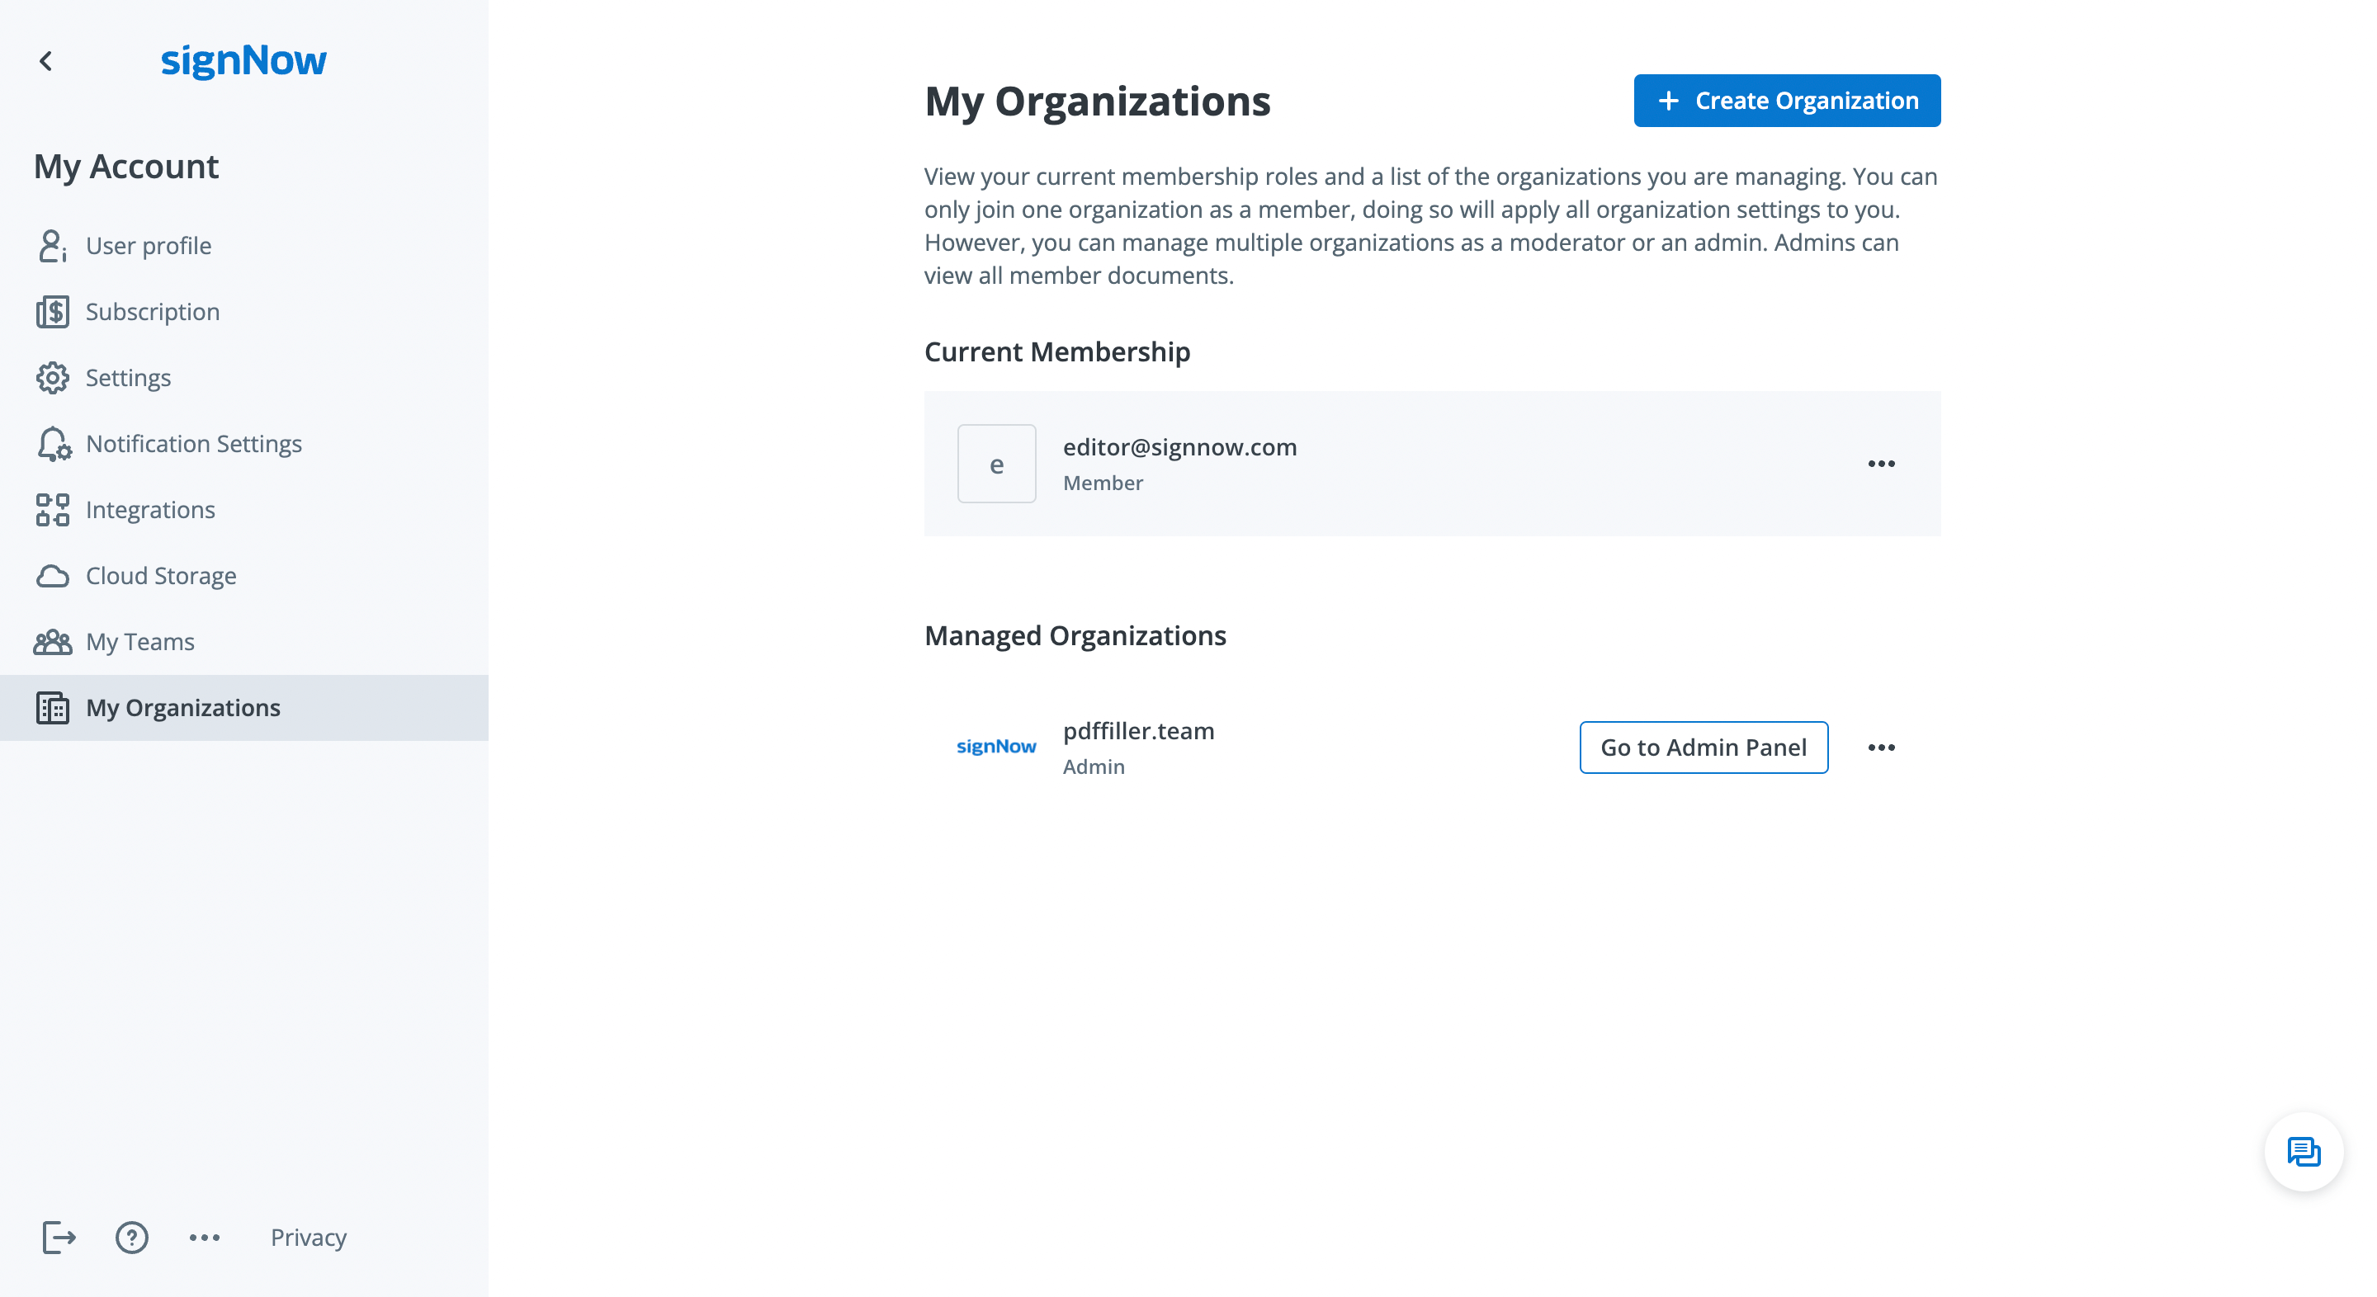
Task: Click Go to Admin Panel button
Action: click(x=1704, y=748)
